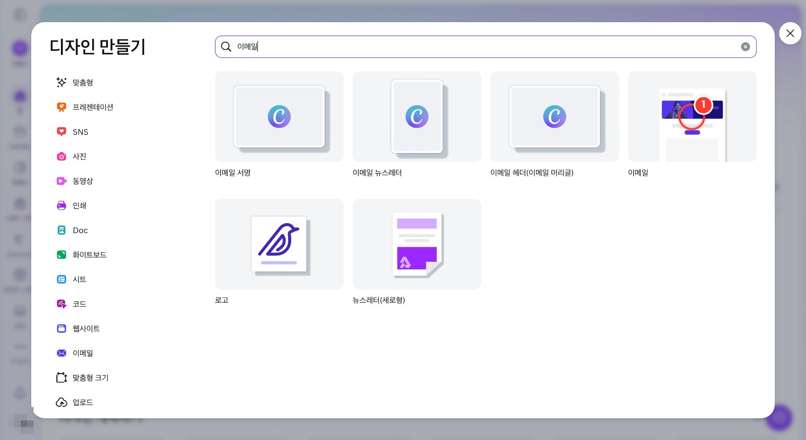Click the 뉴스레터(세로형) label
806x440 pixels.
point(379,300)
